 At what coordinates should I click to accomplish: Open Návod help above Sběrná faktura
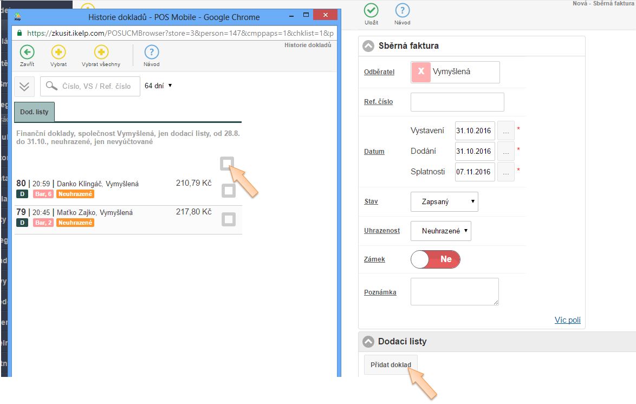403,10
